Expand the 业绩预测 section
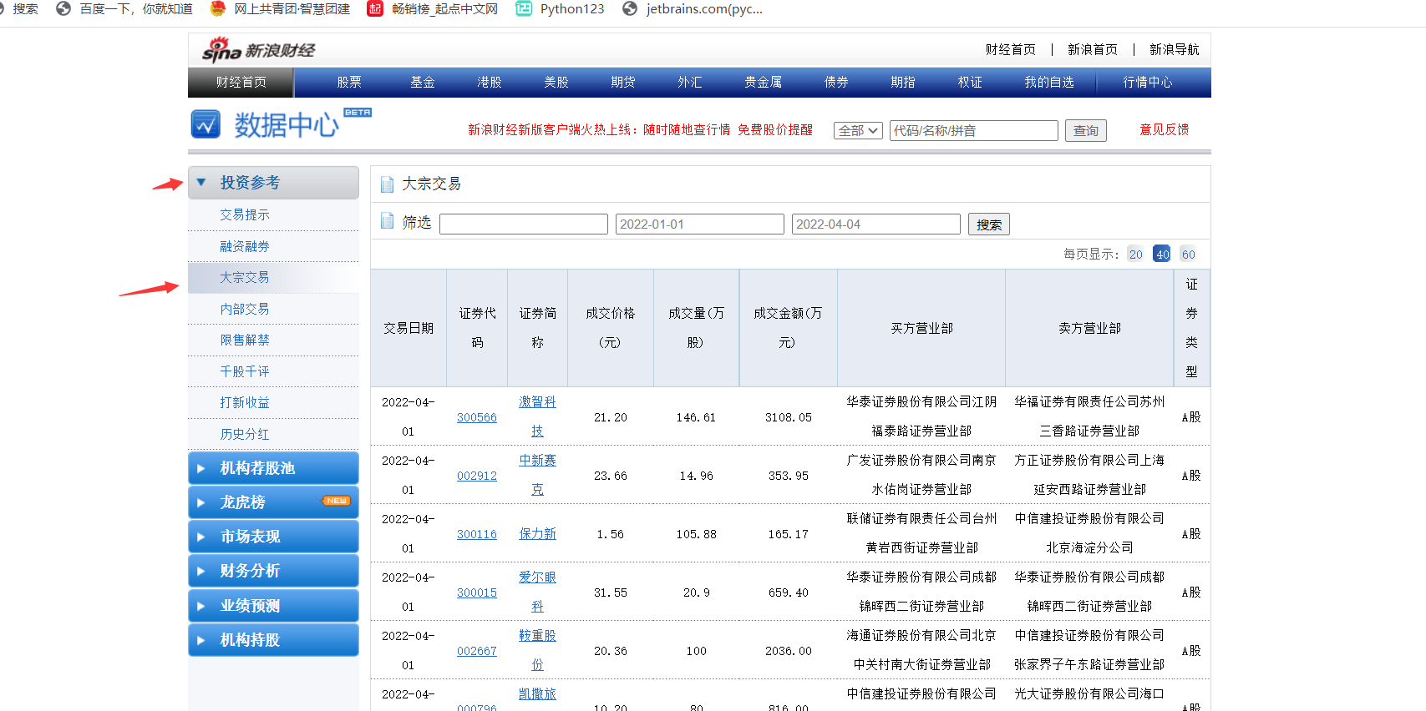This screenshot has width=1426, height=711. 273,606
